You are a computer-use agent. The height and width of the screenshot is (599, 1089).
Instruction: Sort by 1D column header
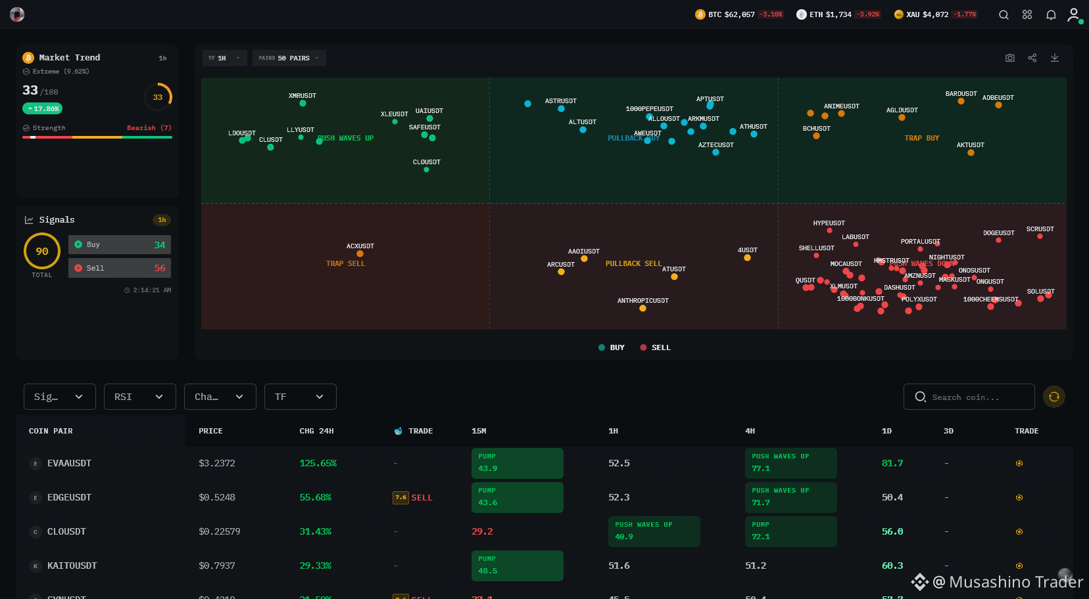point(886,431)
